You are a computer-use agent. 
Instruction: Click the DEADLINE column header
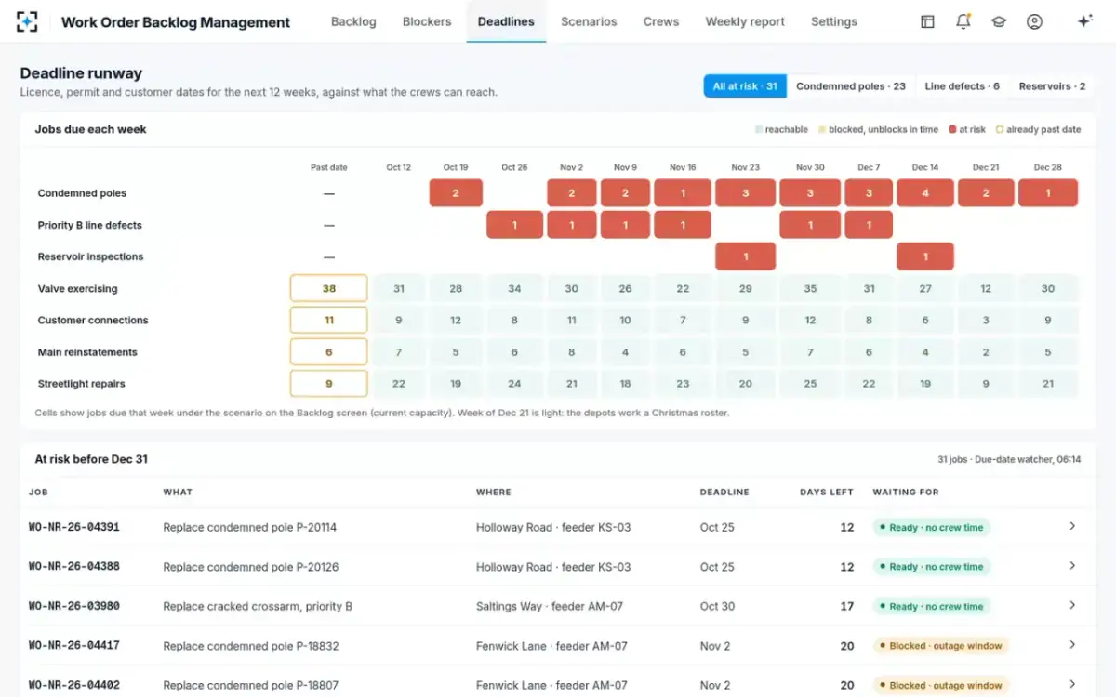[724, 493]
